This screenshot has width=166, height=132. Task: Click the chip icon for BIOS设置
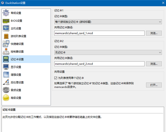6,21
